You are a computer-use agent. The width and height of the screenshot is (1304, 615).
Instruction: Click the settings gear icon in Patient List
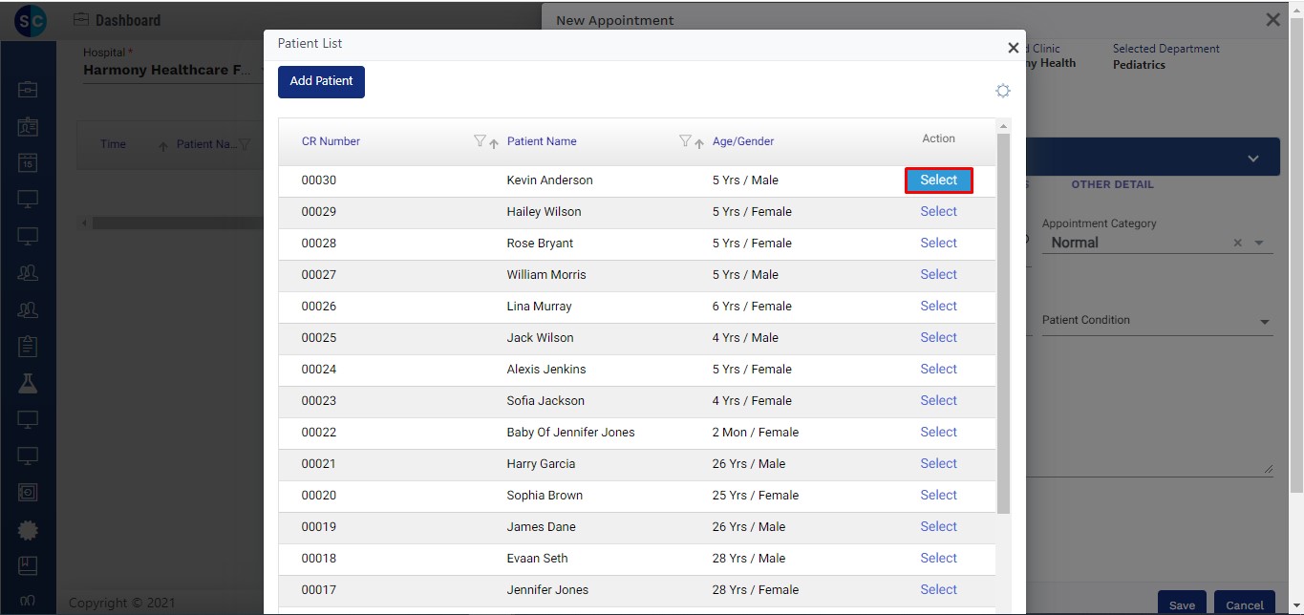[1002, 91]
